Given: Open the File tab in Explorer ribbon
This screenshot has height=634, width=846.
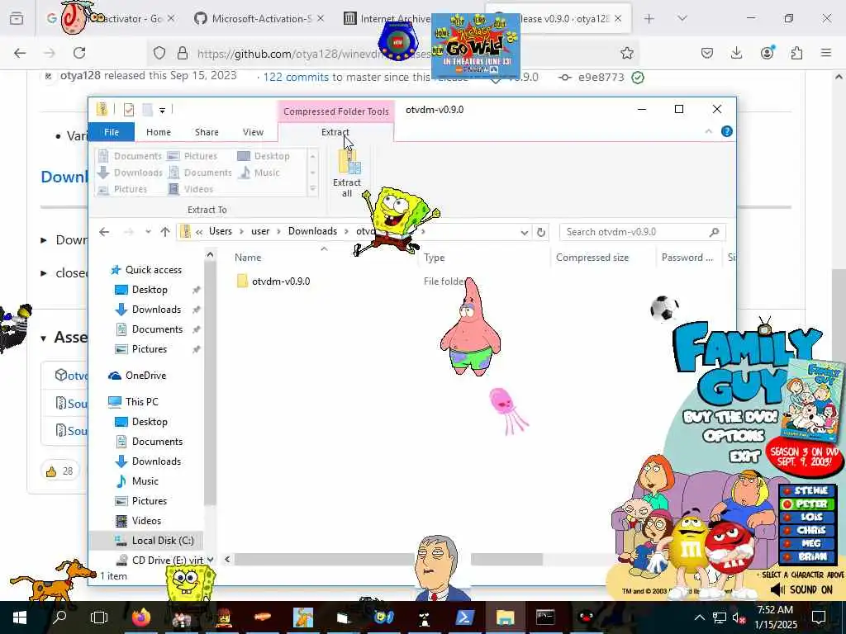Looking at the screenshot, I should pyautogui.click(x=112, y=132).
